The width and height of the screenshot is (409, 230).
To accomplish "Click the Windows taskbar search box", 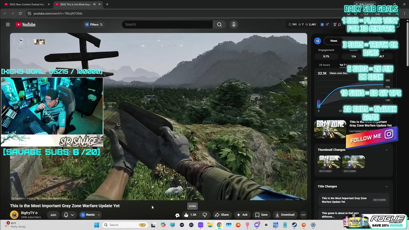I will (x=125, y=225).
